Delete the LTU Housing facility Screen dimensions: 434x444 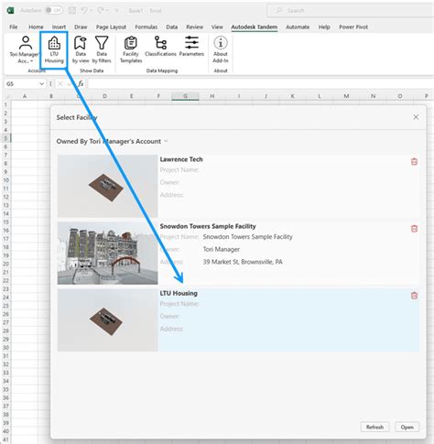[414, 296]
